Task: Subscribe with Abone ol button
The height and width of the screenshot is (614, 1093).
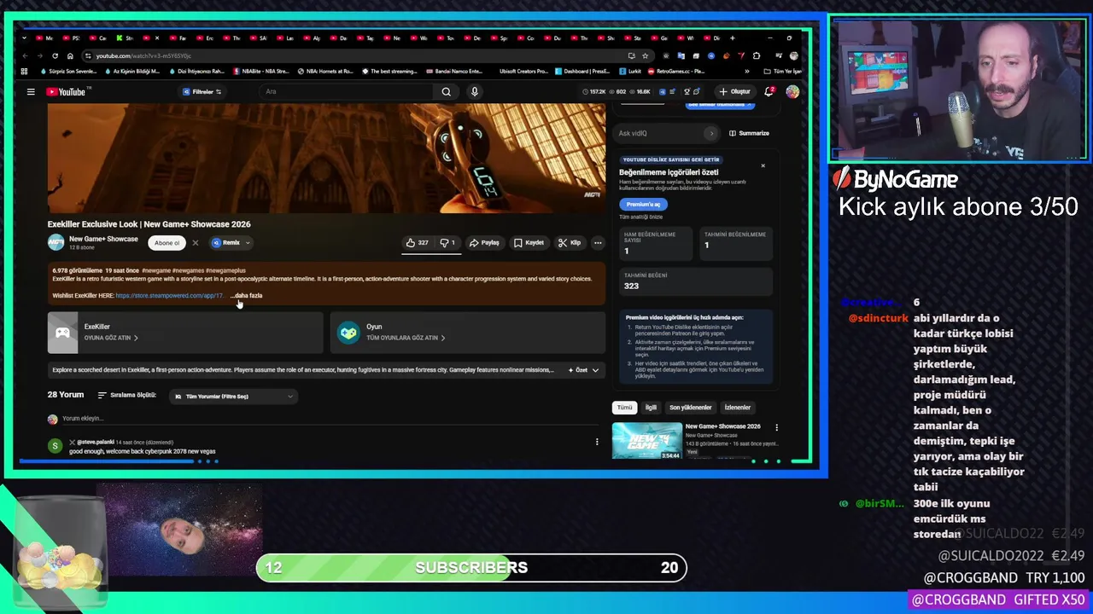Action: click(x=167, y=243)
